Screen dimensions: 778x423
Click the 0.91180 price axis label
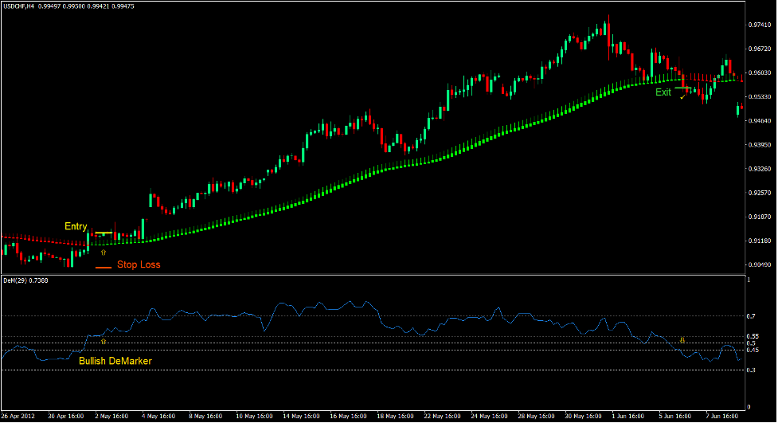point(759,241)
